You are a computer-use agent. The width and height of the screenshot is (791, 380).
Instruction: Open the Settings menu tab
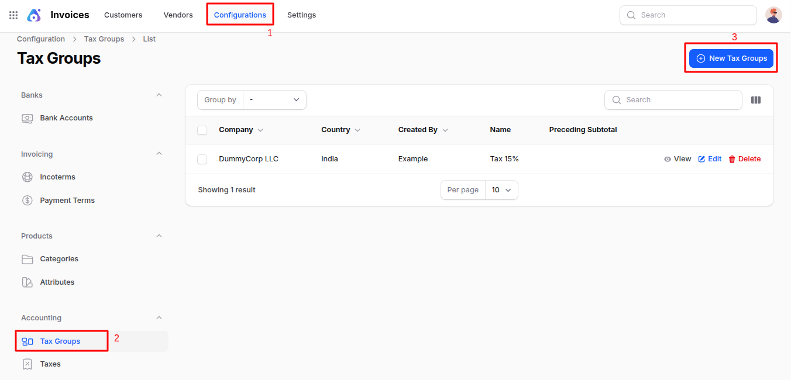(301, 15)
